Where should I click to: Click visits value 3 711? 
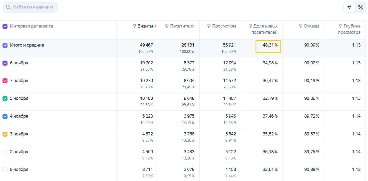point(148,169)
